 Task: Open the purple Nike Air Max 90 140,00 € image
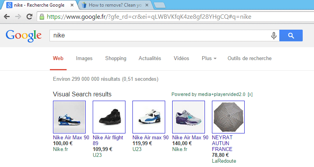(189, 117)
